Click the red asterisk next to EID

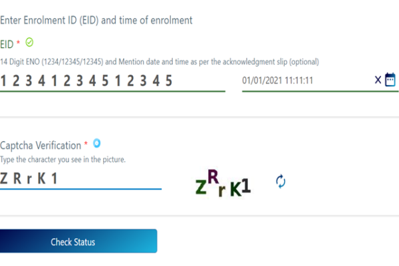click(19, 43)
